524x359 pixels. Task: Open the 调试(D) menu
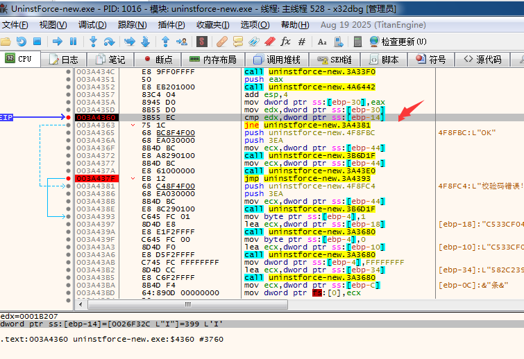92,25
